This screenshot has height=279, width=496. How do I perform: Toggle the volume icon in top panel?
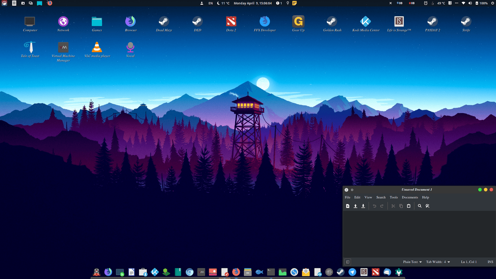pyautogui.click(x=470, y=3)
